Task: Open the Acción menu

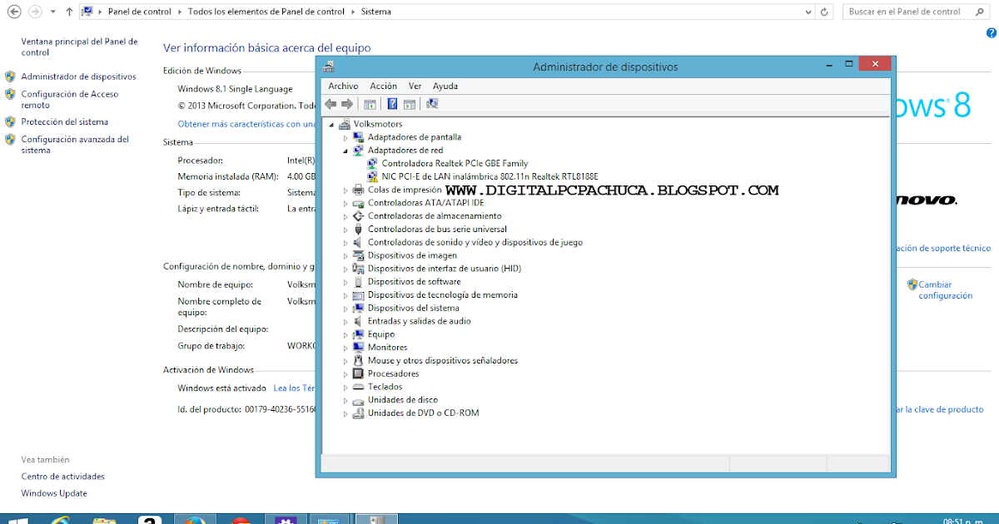Action: [x=384, y=86]
